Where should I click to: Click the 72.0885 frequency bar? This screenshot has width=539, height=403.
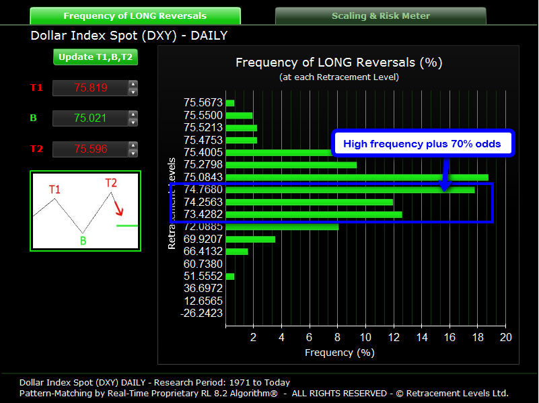[x=282, y=227]
